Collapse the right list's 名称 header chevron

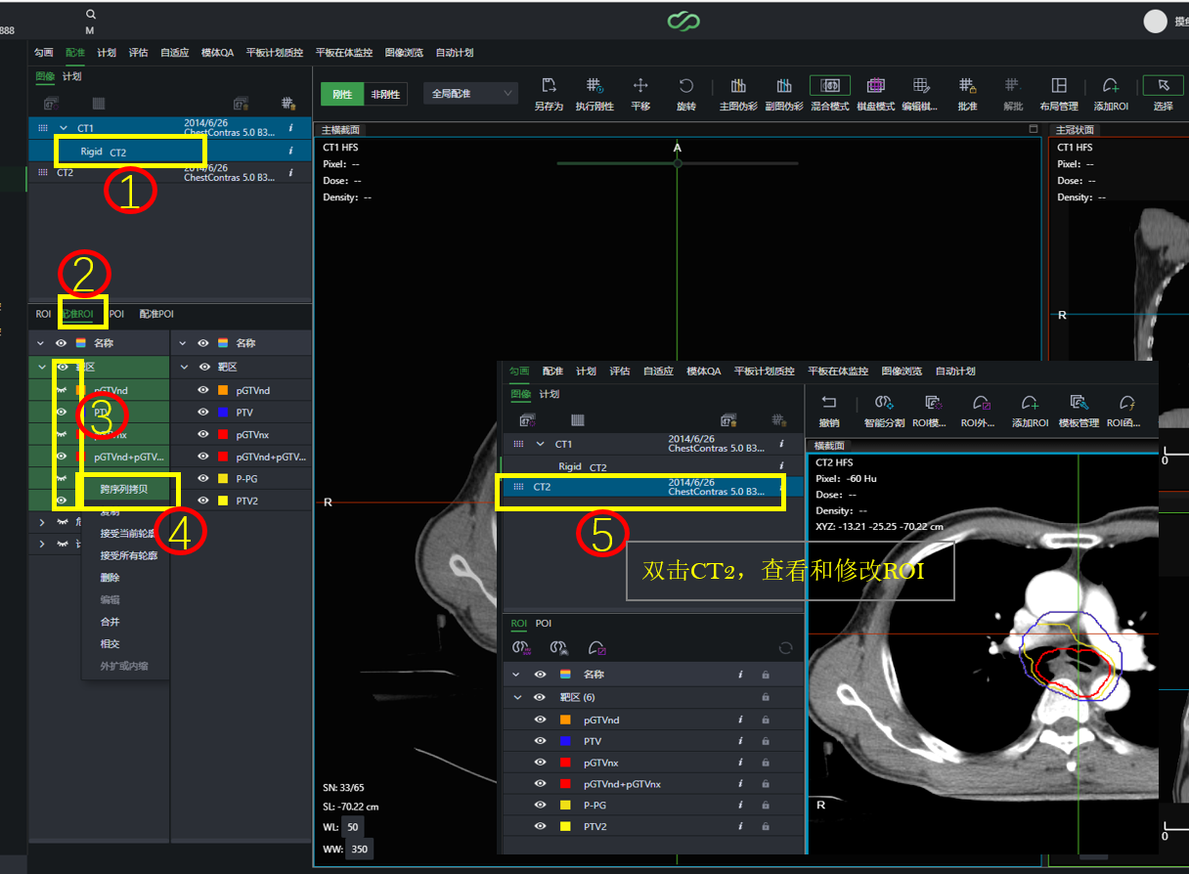(x=183, y=343)
